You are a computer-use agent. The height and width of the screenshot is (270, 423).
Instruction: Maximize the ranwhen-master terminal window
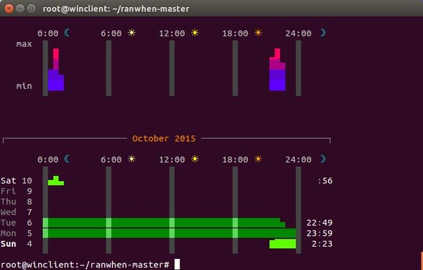tap(32, 8)
